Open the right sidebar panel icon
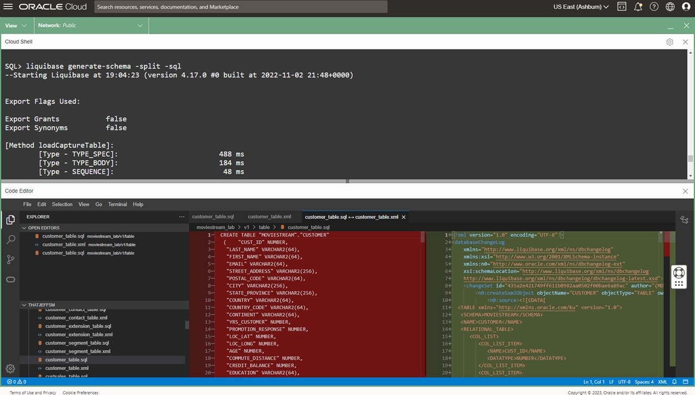 coord(684,220)
